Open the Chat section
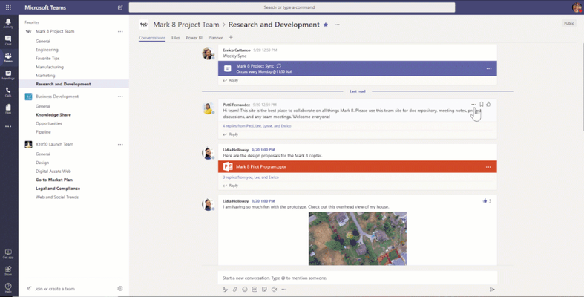The image size is (584, 297). tap(8, 40)
